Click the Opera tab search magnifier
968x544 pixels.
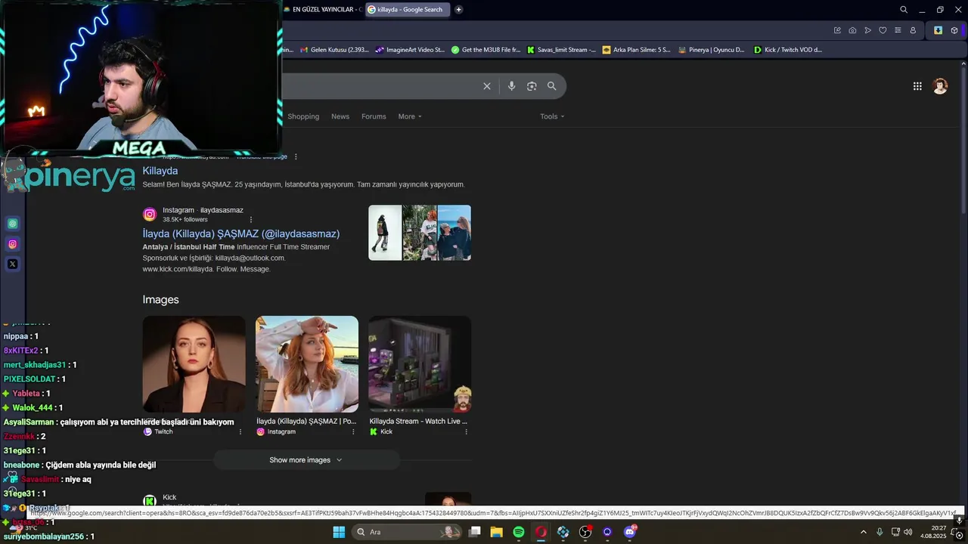tap(904, 10)
